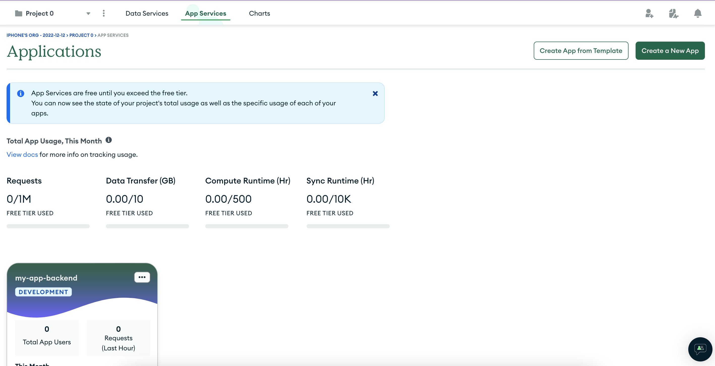Dismiss the free tier info banner
Screen dimensions: 715x366
(375, 94)
